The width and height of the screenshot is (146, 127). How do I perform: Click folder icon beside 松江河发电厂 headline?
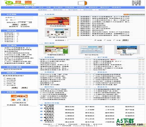[78, 24]
